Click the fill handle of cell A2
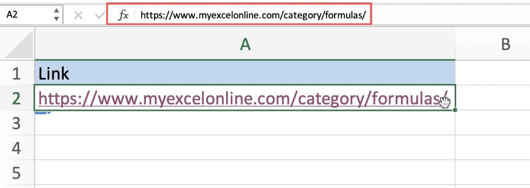This screenshot has width=530, height=188. click(x=455, y=110)
